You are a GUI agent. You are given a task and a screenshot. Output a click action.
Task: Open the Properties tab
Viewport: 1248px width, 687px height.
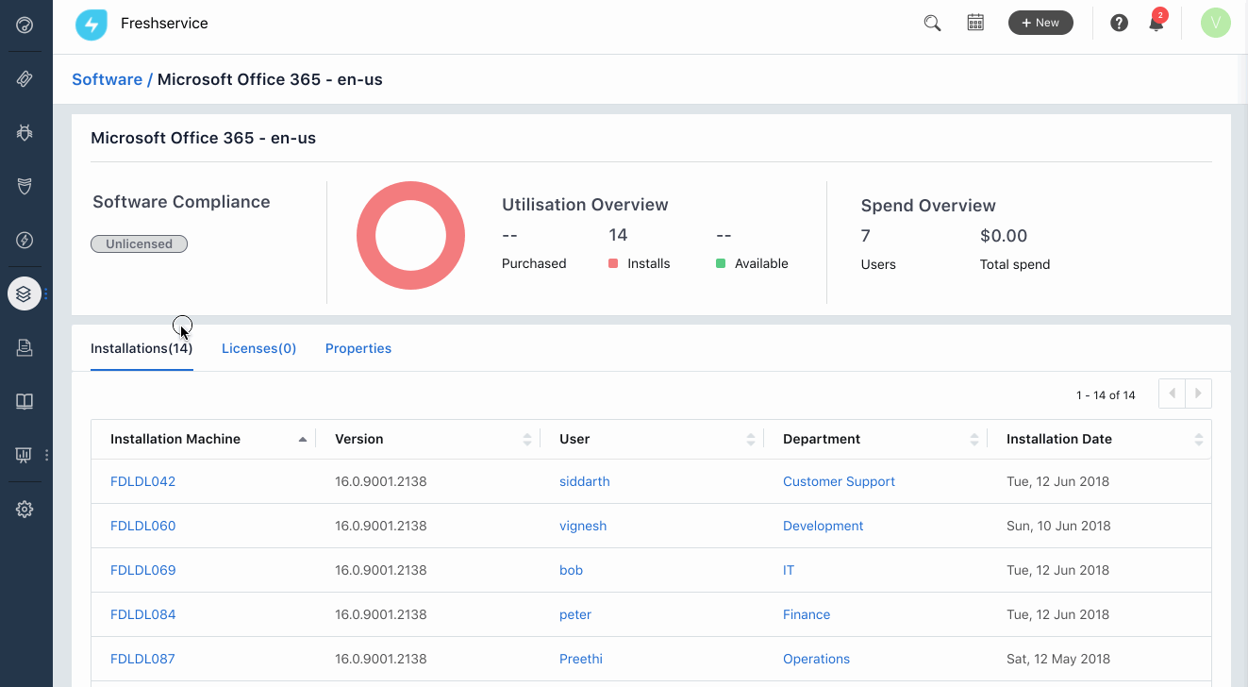tap(358, 348)
